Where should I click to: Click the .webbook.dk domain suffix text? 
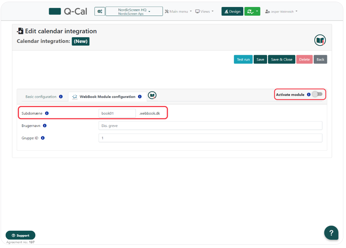pyautogui.click(x=150, y=113)
